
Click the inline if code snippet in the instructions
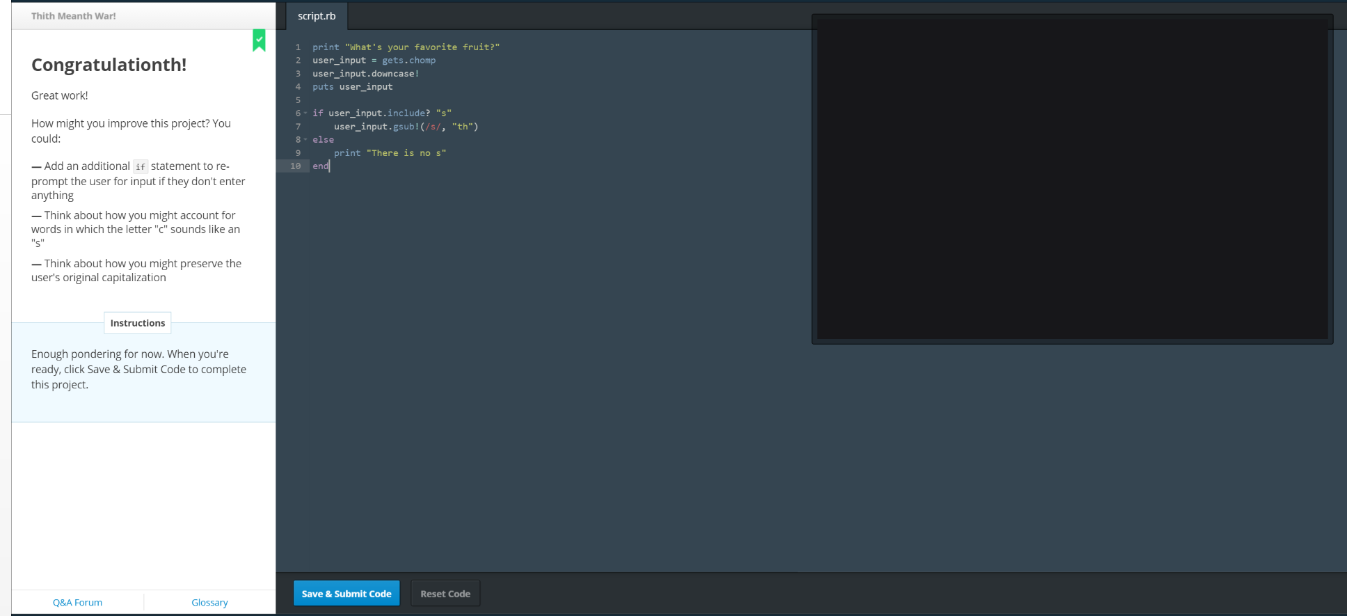coord(141,167)
